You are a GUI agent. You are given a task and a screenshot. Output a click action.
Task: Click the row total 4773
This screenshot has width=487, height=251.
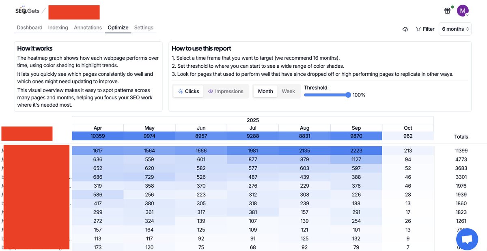461,159
